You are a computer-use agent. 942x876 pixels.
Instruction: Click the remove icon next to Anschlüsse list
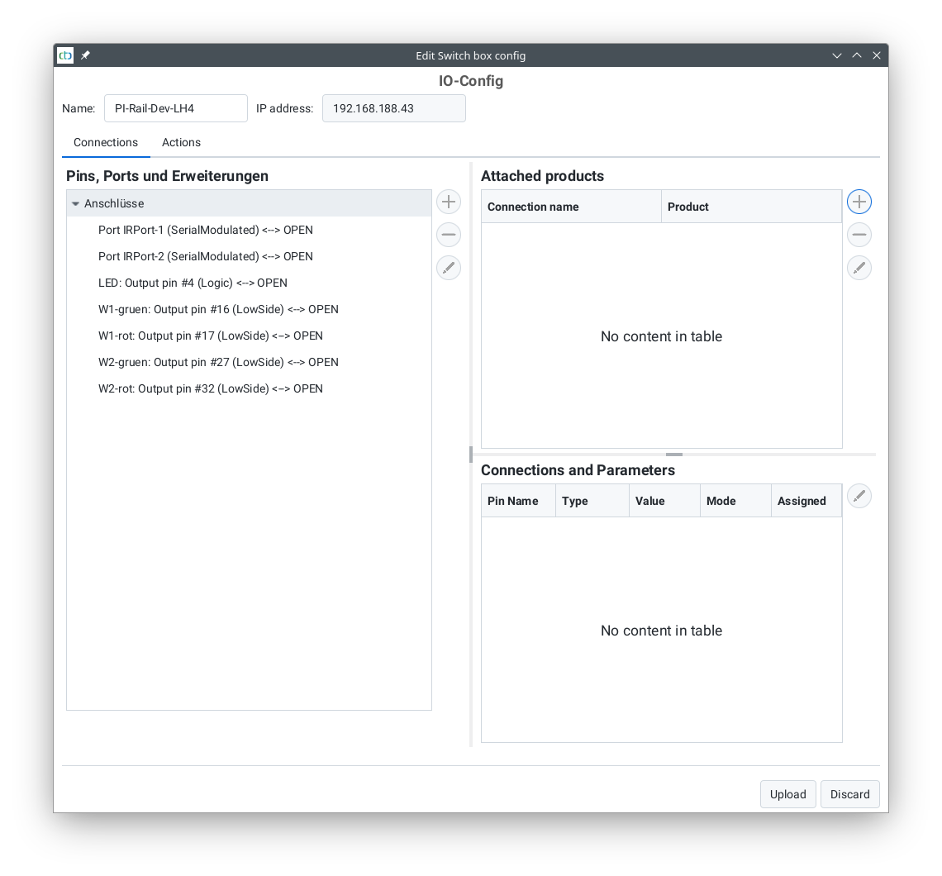448,234
